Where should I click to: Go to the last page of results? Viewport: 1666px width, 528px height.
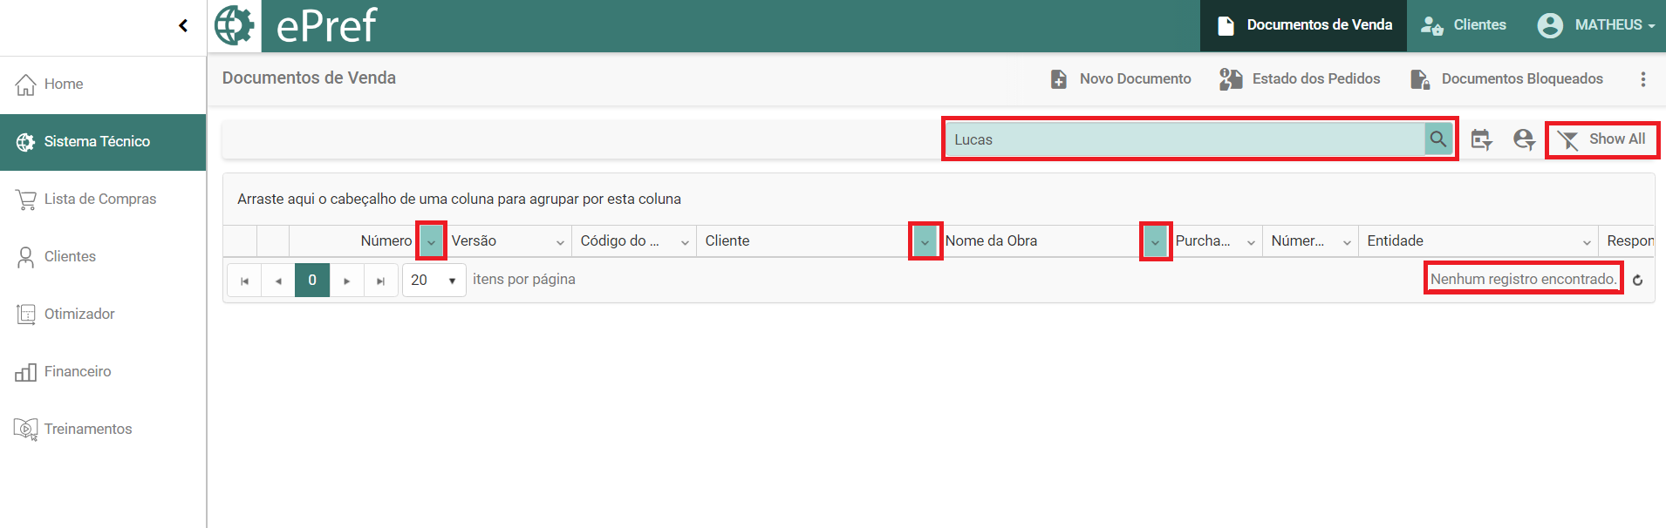click(x=380, y=281)
